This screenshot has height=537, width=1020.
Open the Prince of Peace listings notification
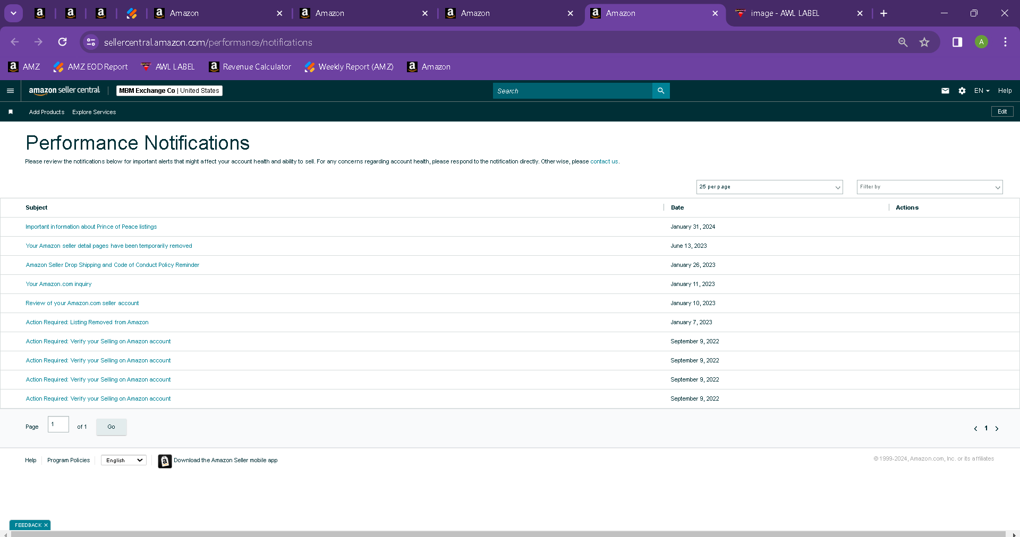point(91,227)
